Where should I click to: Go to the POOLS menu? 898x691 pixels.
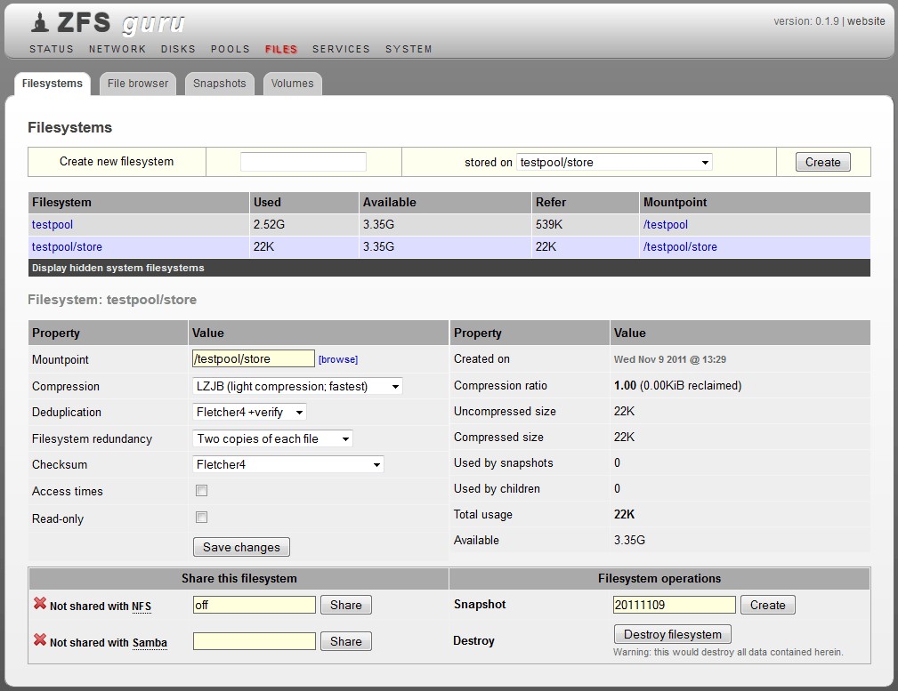click(x=231, y=49)
